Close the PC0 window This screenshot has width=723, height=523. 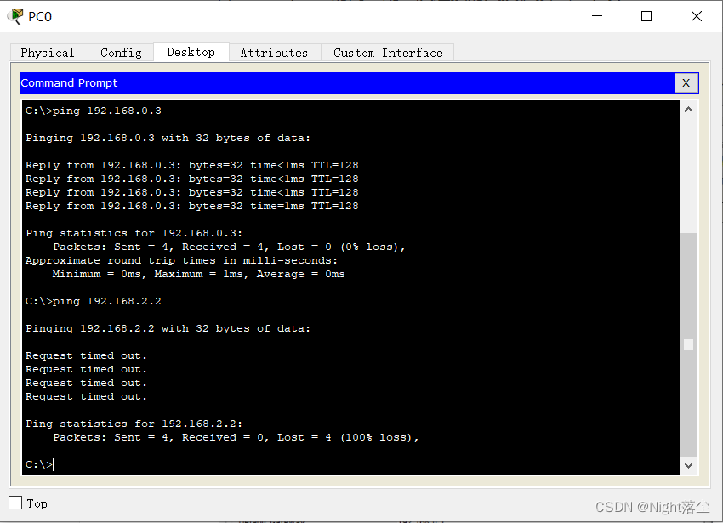pyautogui.click(x=697, y=16)
